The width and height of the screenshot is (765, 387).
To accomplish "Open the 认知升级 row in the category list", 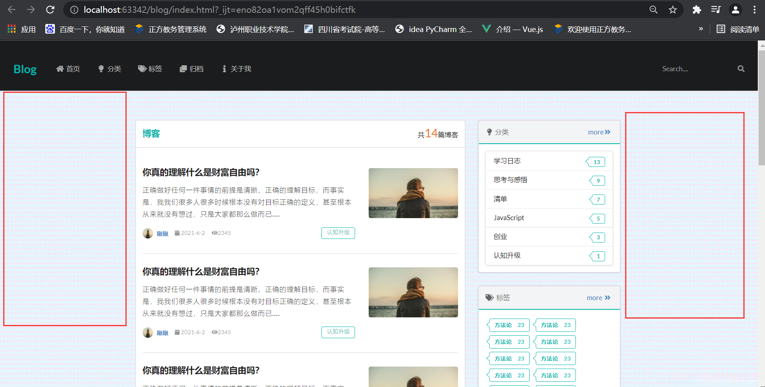I will click(549, 256).
